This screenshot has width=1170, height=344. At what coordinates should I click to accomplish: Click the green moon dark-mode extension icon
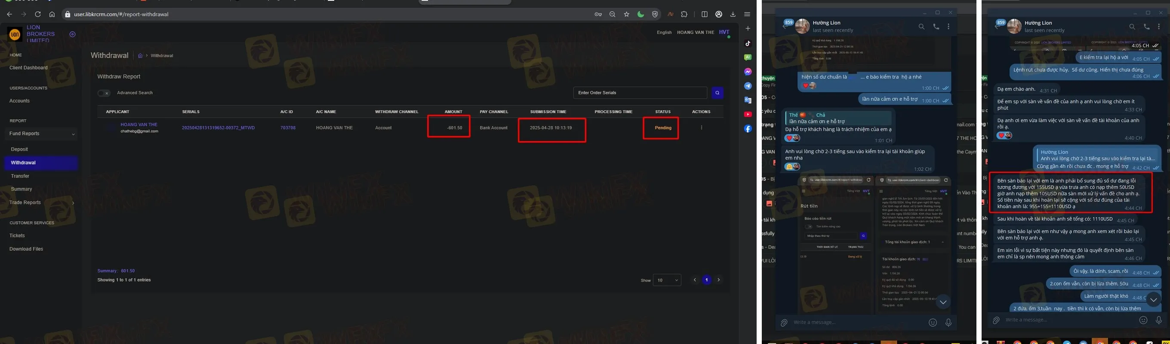click(x=640, y=15)
